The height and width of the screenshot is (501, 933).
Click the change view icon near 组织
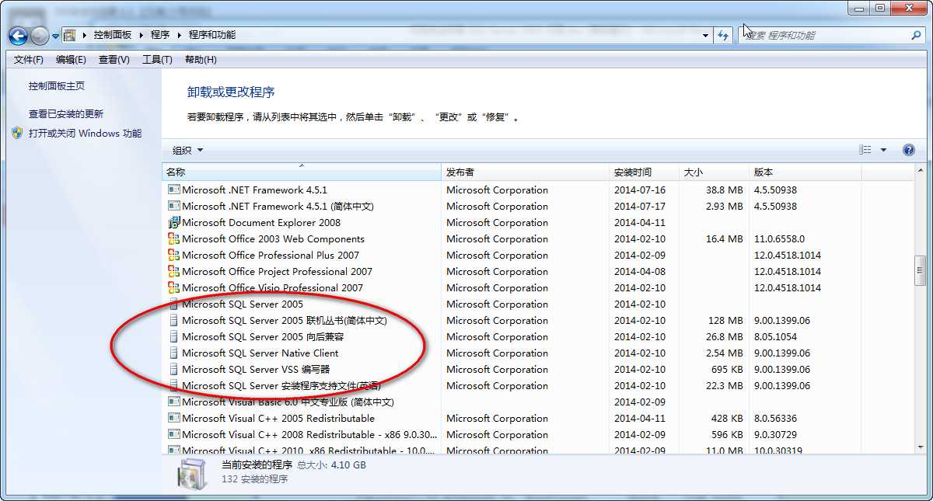coord(865,149)
